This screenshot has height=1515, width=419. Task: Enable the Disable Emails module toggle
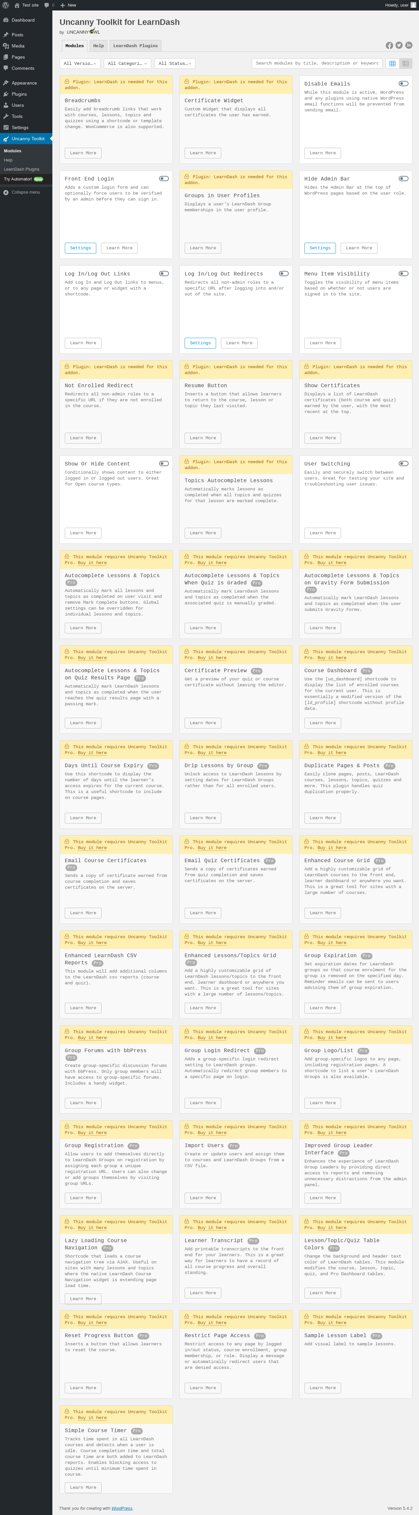coord(403,84)
